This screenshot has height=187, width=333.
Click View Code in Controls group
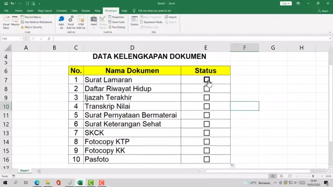coord(118,22)
